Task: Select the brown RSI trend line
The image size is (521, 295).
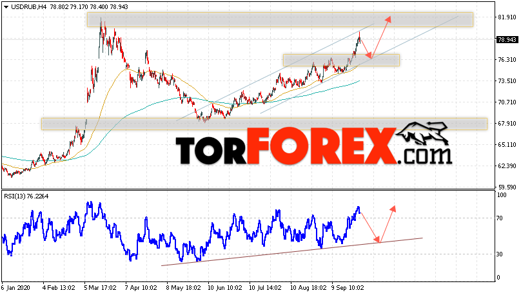Action: [291, 252]
